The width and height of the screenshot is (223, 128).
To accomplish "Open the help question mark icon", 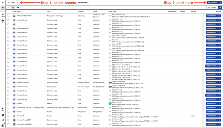I will point(3,115).
